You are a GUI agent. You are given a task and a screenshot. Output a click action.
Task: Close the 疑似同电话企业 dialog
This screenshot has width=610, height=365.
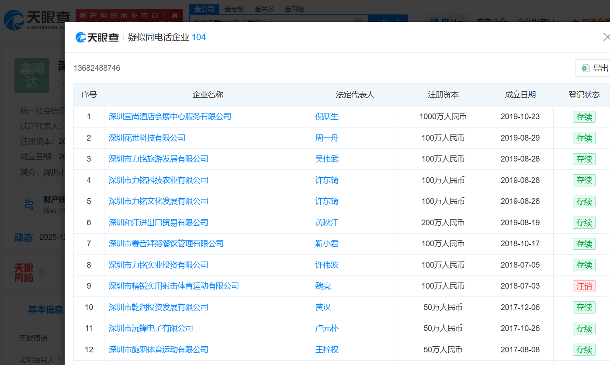[x=606, y=37]
